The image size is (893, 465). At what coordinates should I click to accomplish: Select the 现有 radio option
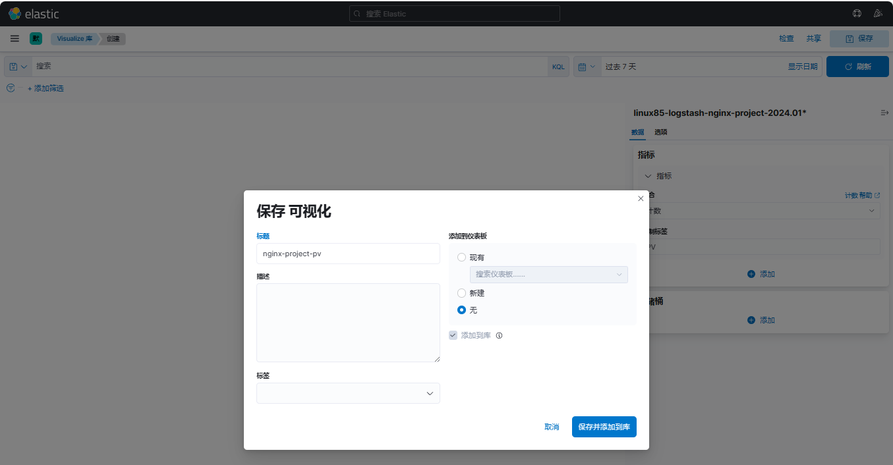click(x=462, y=258)
